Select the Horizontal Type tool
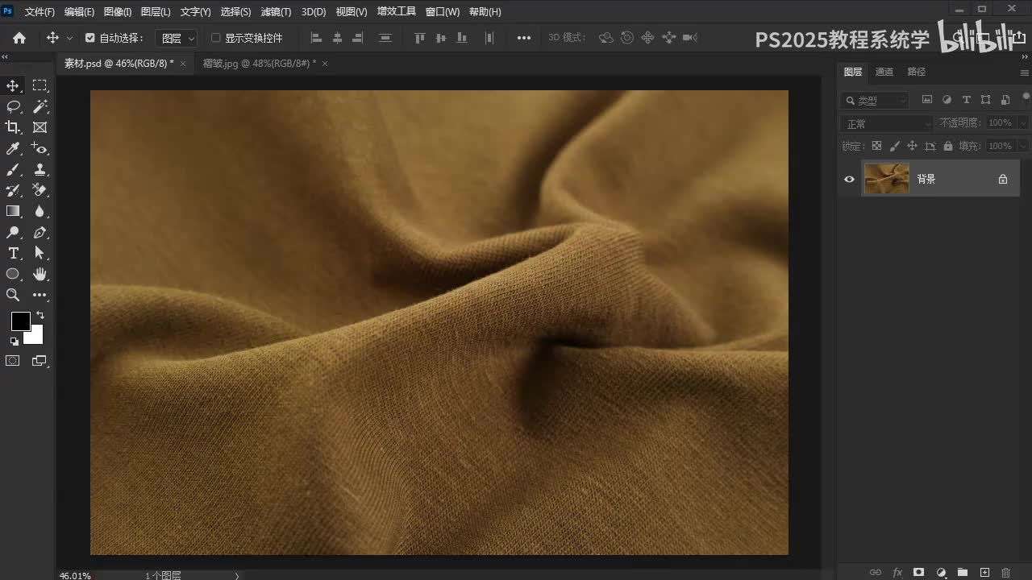 (x=13, y=253)
